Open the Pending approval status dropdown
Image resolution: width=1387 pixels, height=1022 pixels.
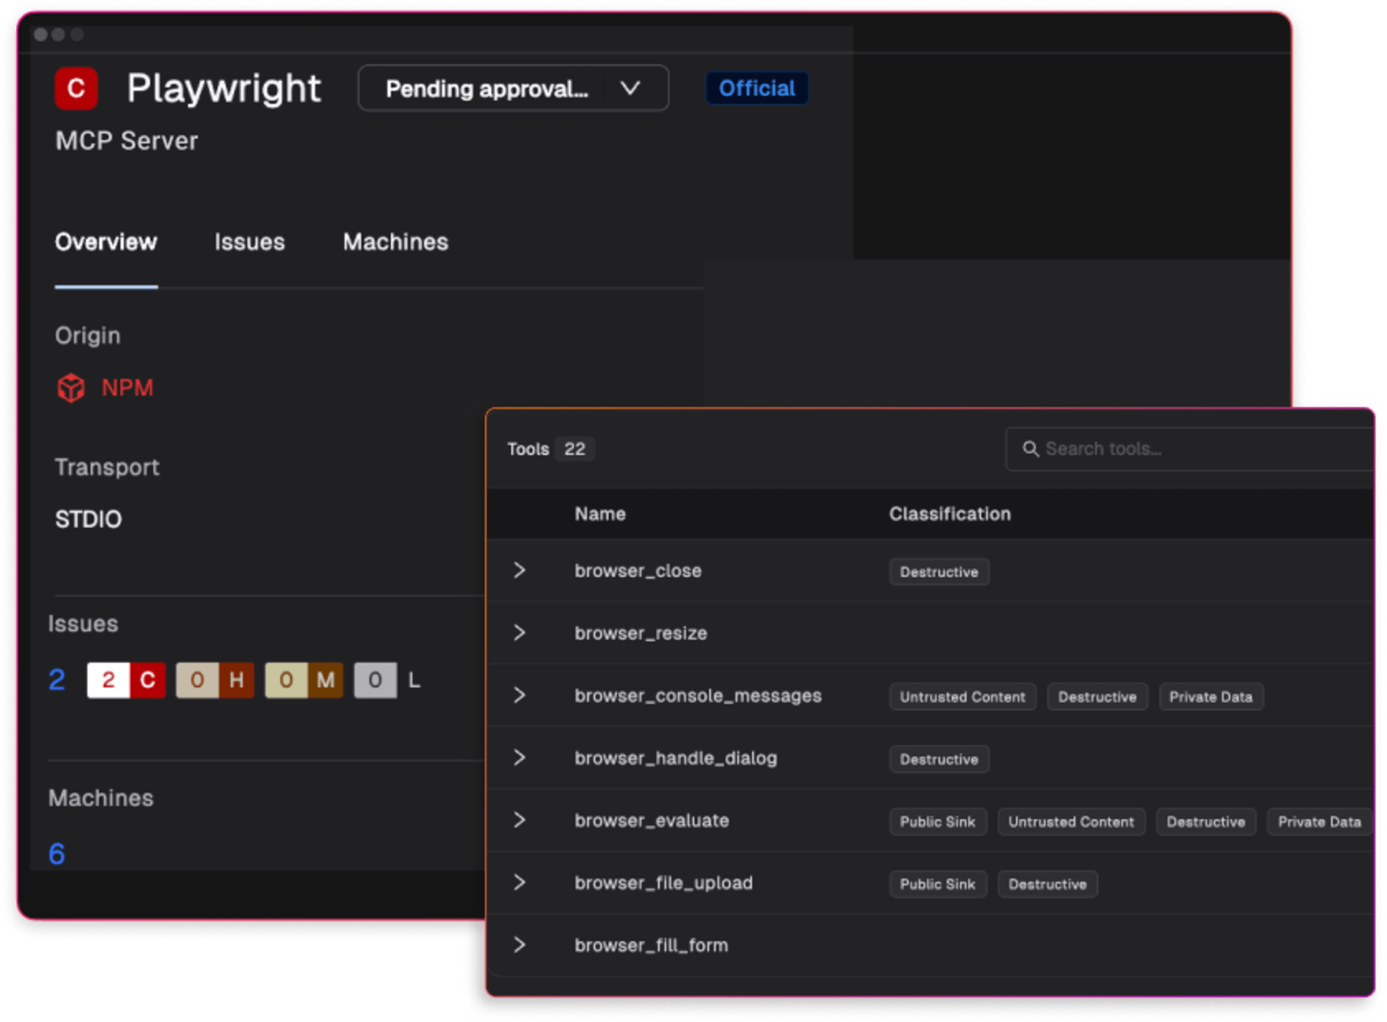(x=513, y=88)
